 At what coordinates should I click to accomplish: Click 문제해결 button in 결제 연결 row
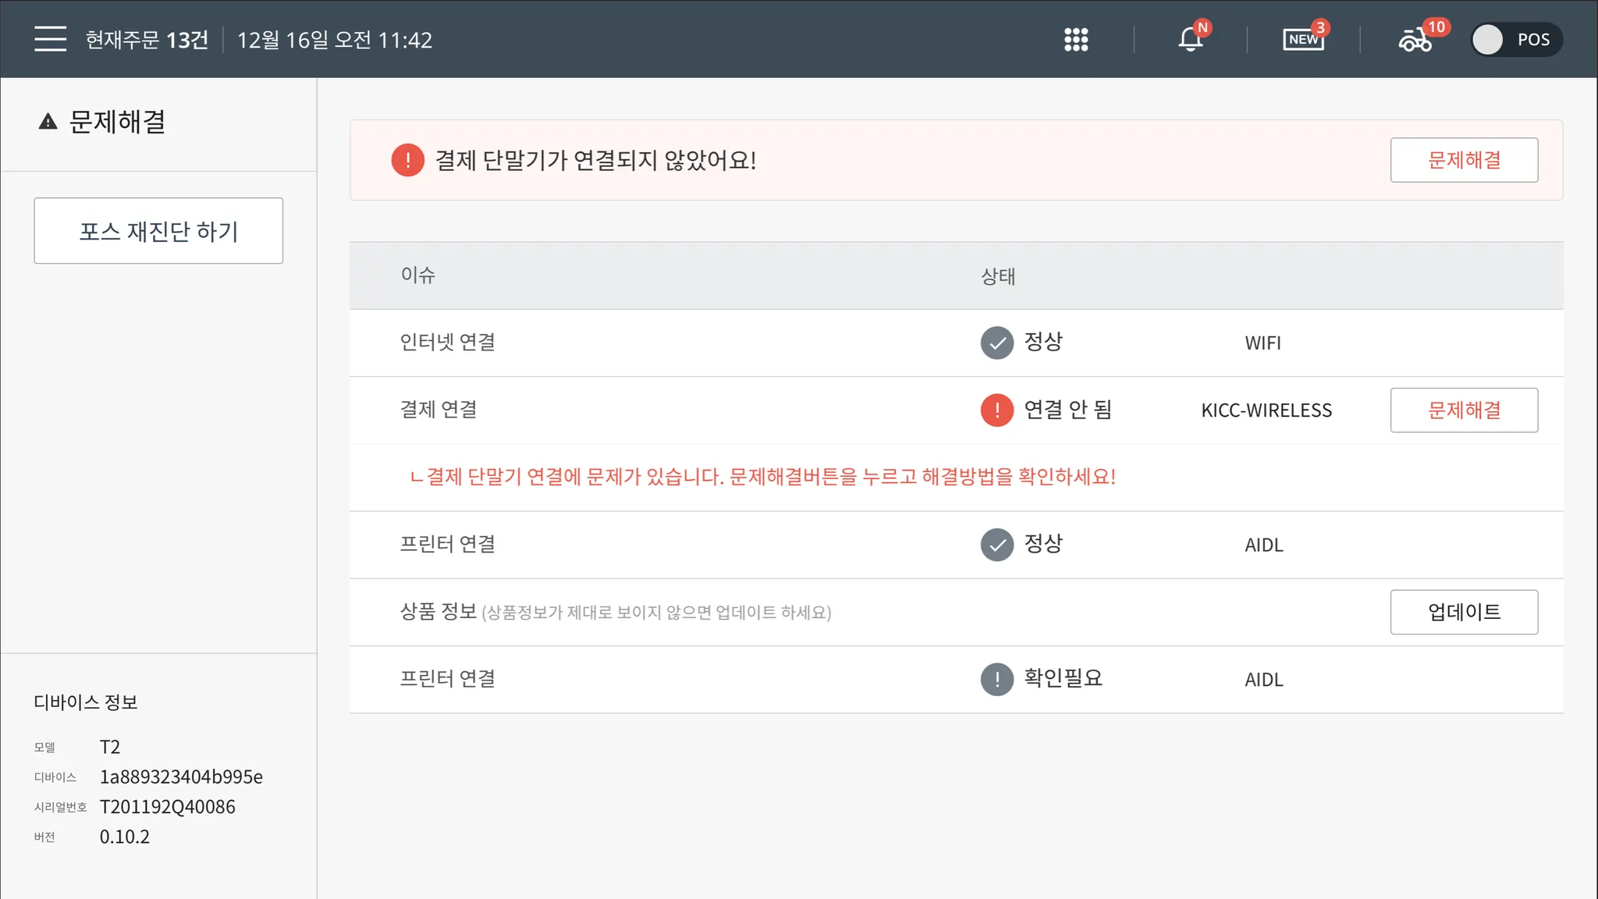[x=1463, y=410]
